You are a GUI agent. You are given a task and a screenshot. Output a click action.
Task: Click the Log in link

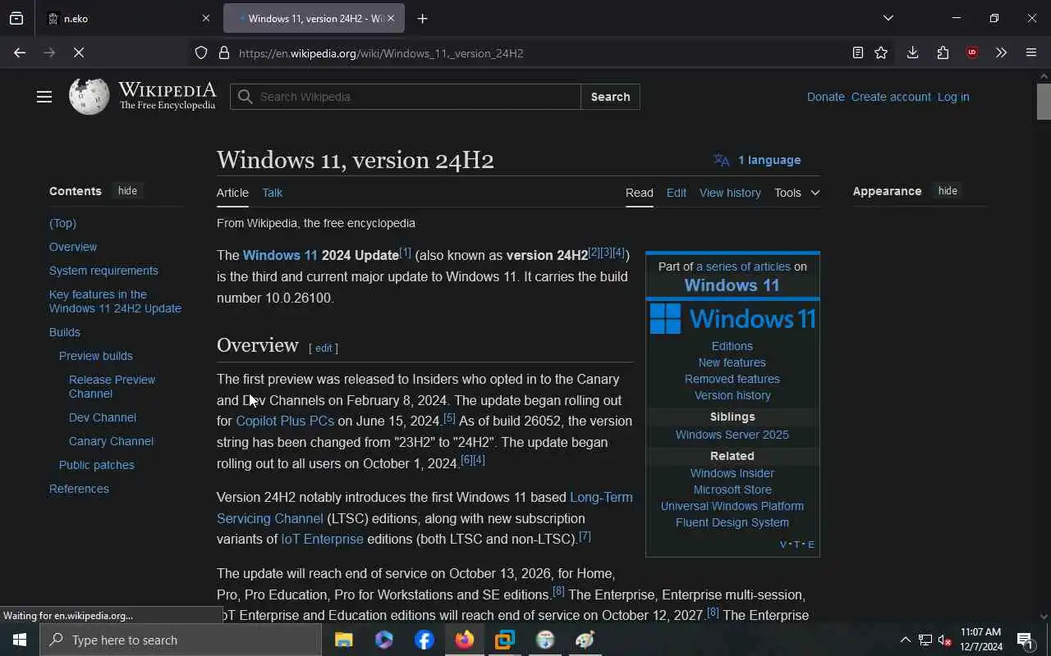point(953,97)
